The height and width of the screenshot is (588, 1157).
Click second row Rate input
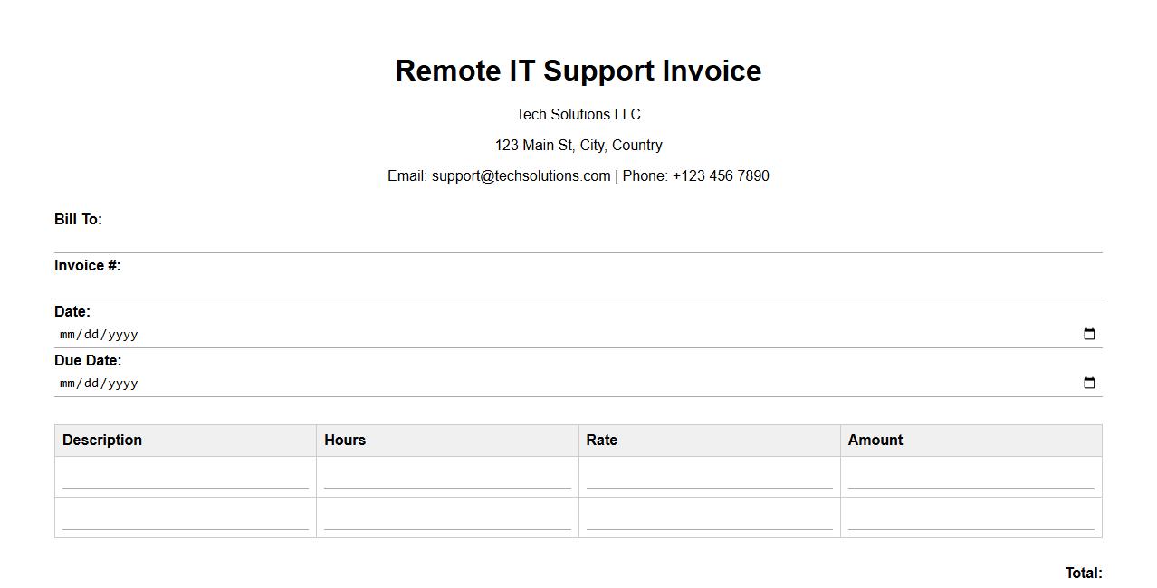[x=709, y=518]
